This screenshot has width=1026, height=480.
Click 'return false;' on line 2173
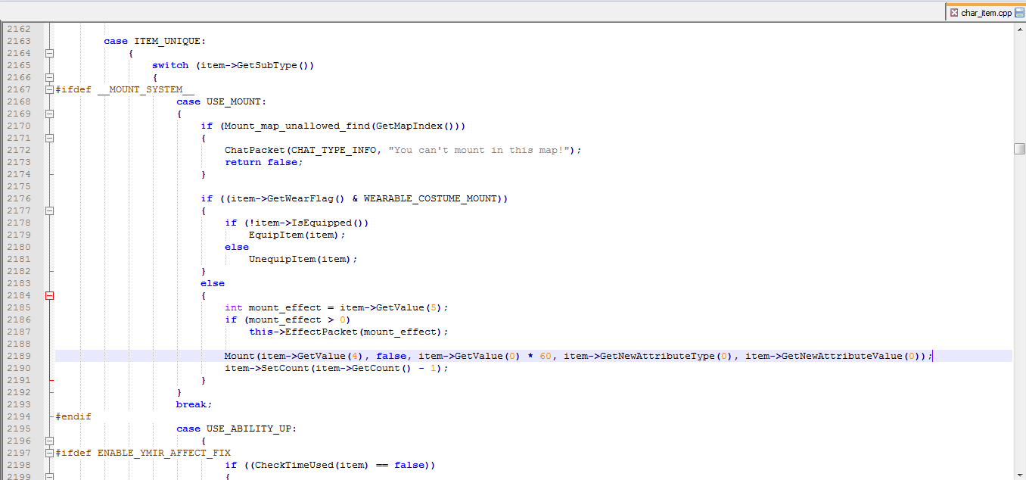point(264,162)
